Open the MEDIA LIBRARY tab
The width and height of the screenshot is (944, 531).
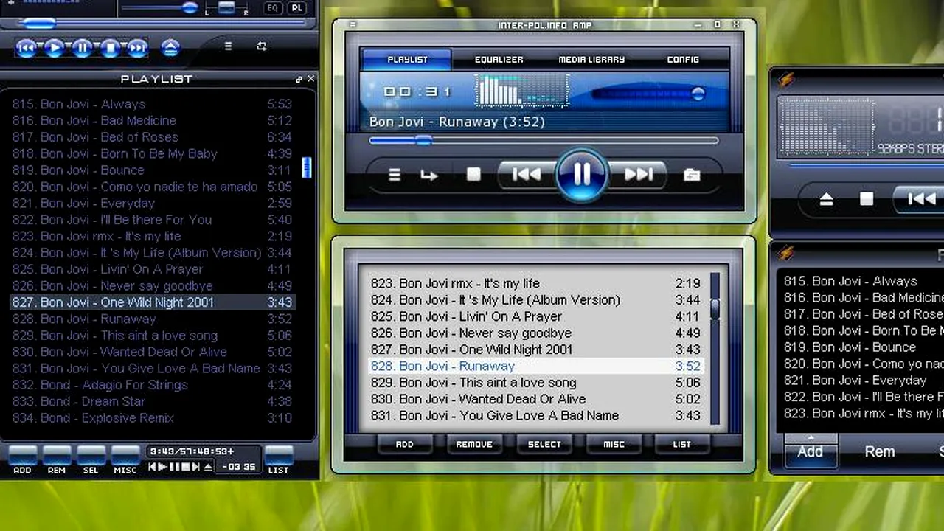point(591,60)
